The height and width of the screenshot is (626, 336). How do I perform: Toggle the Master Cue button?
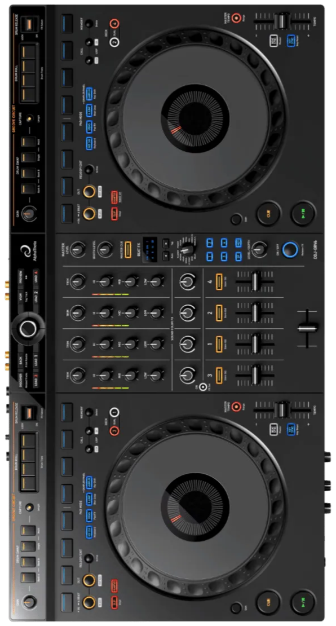[x=128, y=249]
